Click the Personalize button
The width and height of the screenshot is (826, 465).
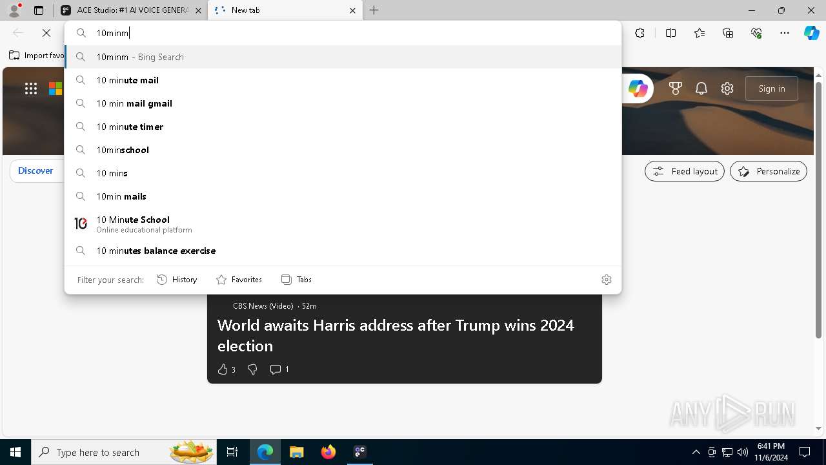769,171
